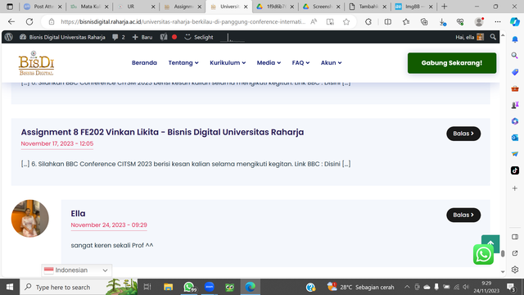This screenshot has width=524, height=295.
Task: Click the page vertical scrollbar thumb
Action: coord(503,253)
